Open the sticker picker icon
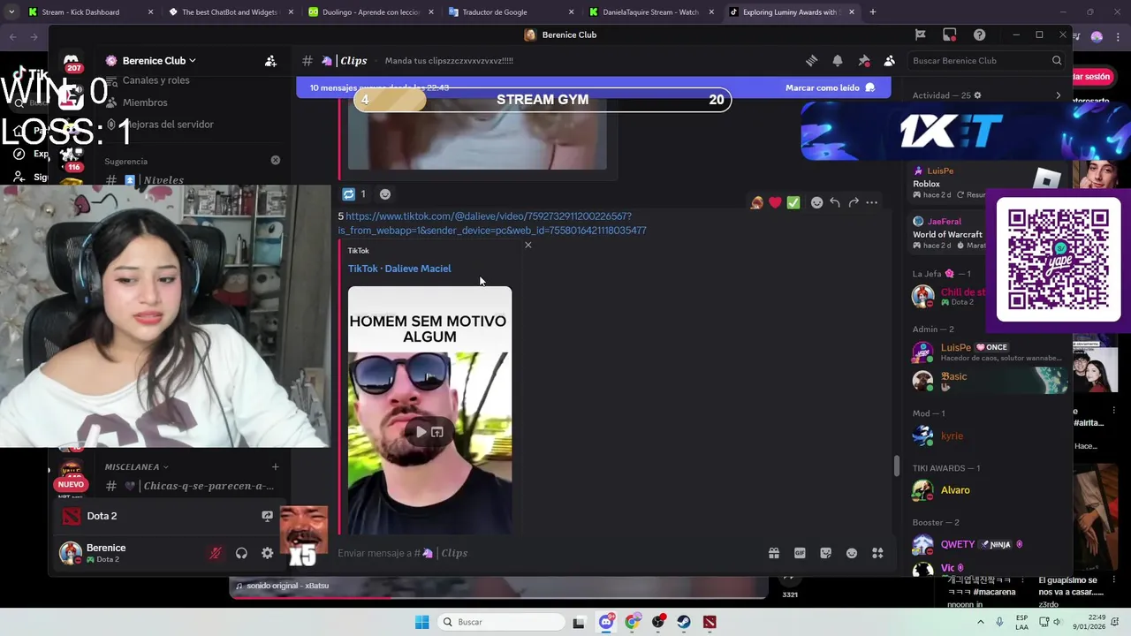The width and height of the screenshot is (1131, 636). [x=825, y=553]
